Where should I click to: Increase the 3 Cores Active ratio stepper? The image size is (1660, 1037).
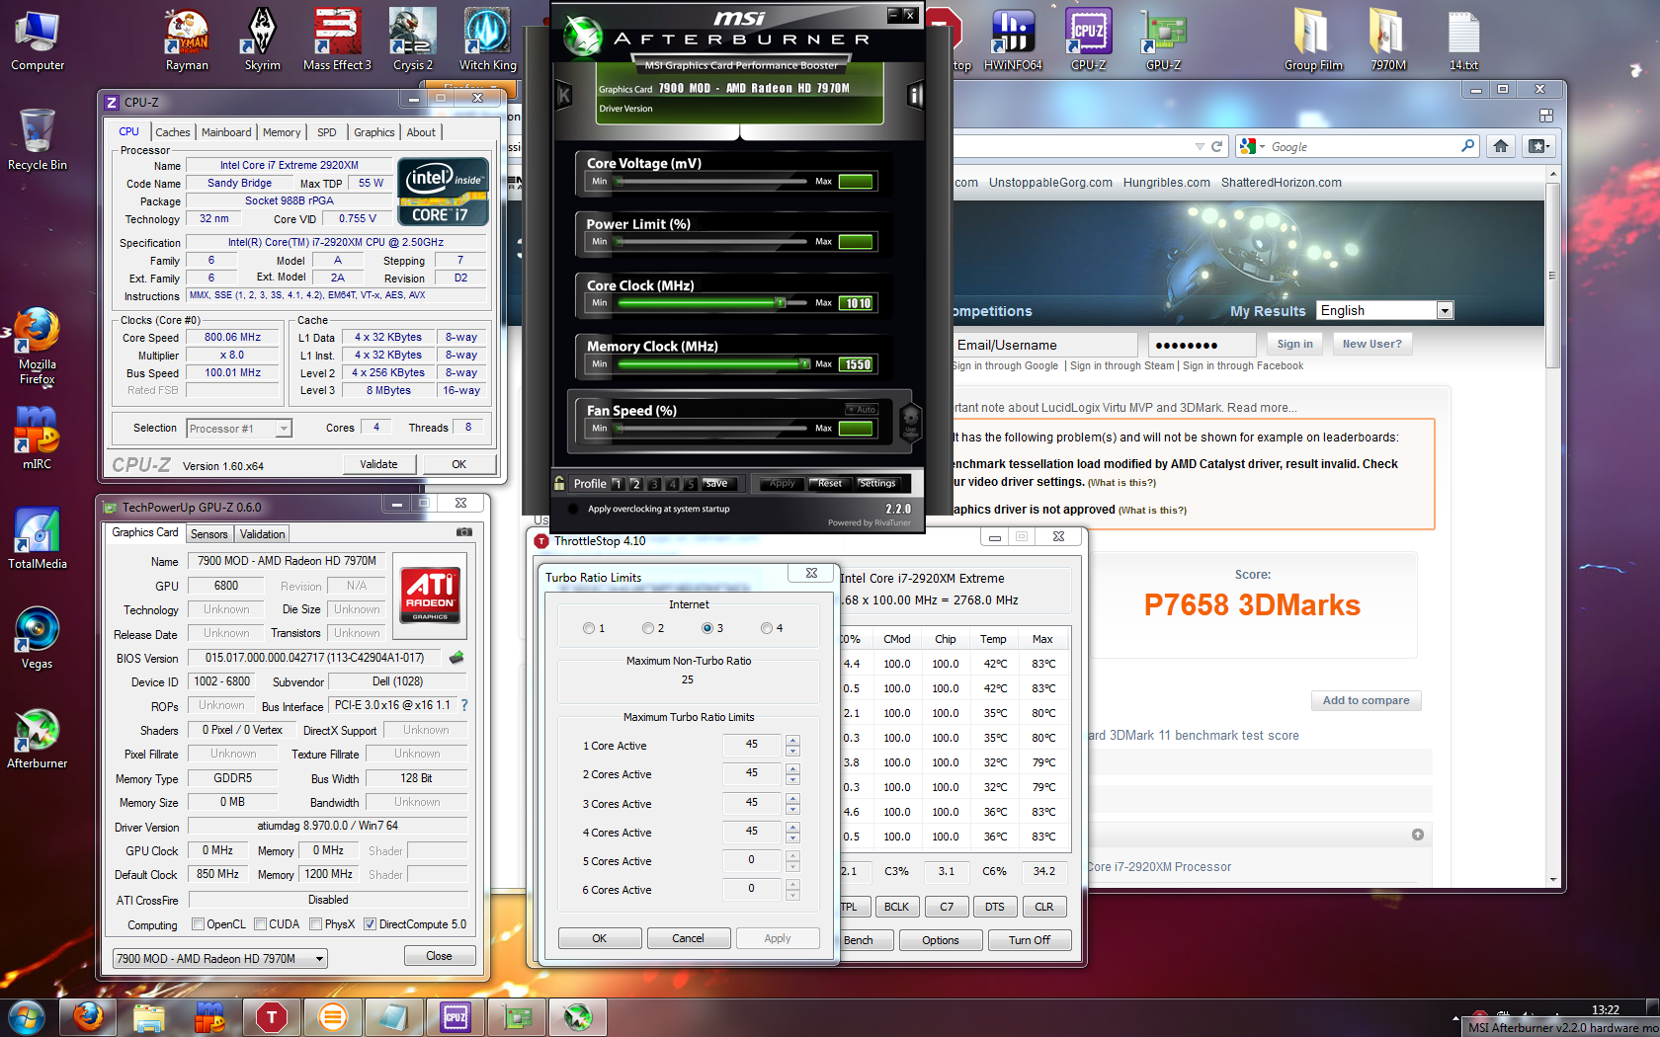pyautogui.click(x=792, y=798)
